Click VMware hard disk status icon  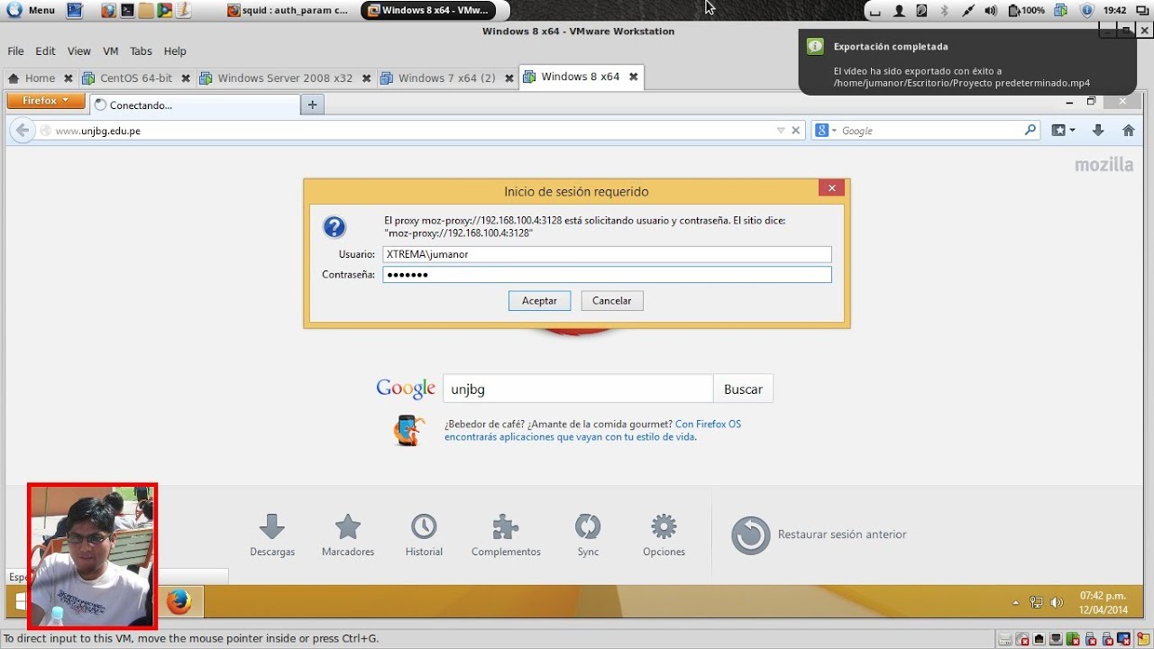pyautogui.click(x=1005, y=639)
